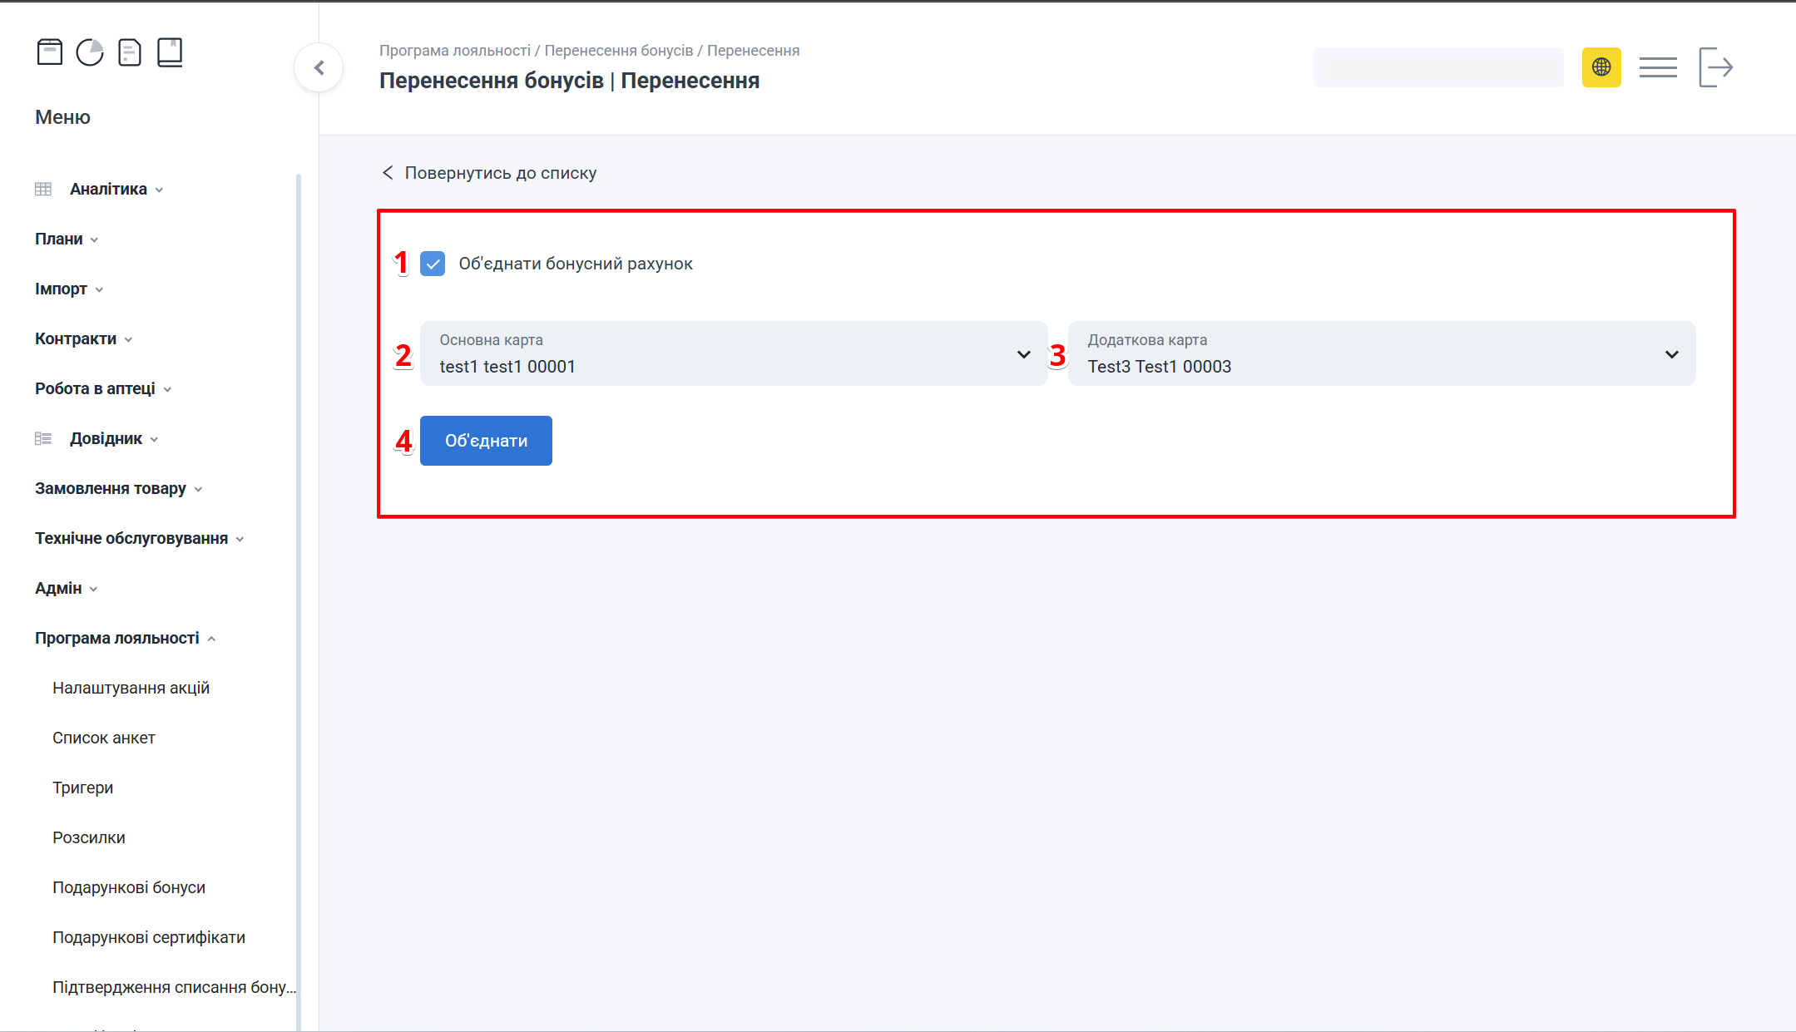Expand the Довідник menu section
The height and width of the screenshot is (1032, 1796).
click(x=106, y=438)
